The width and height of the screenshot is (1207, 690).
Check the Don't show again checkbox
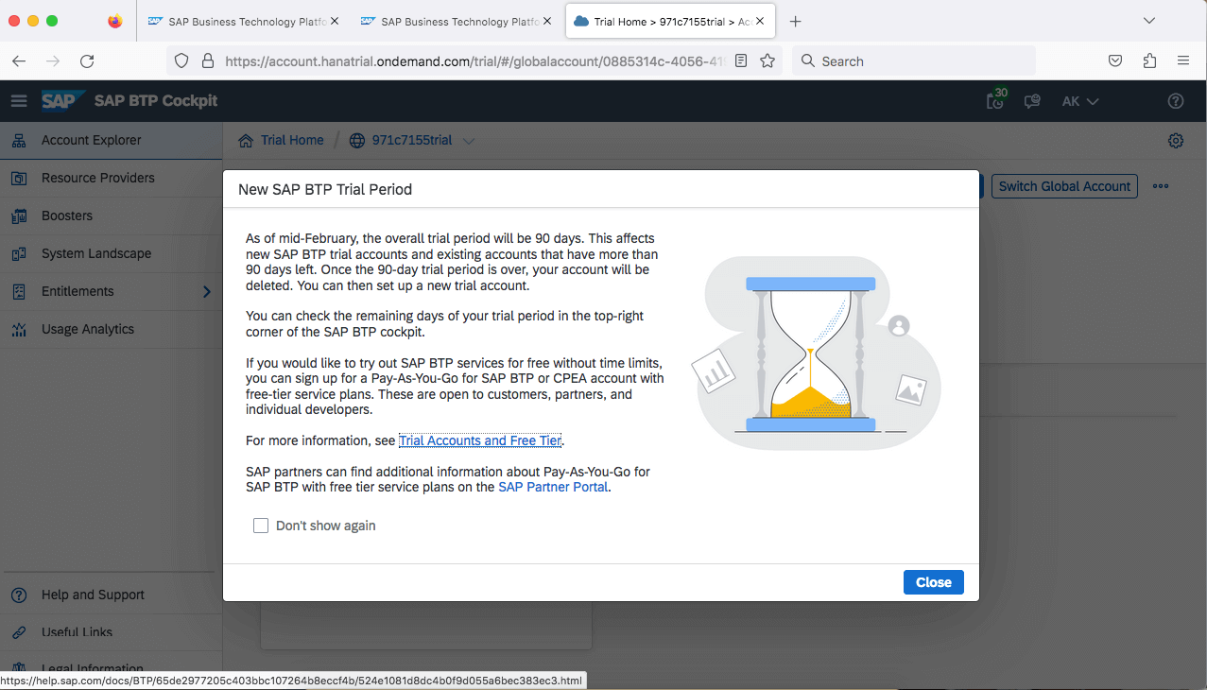[261, 526]
